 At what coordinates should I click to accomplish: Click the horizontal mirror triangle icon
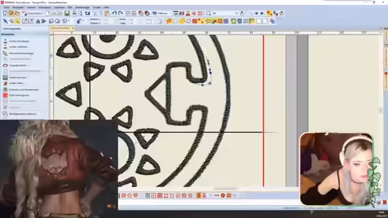pyautogui.click(x=38, y=21)
